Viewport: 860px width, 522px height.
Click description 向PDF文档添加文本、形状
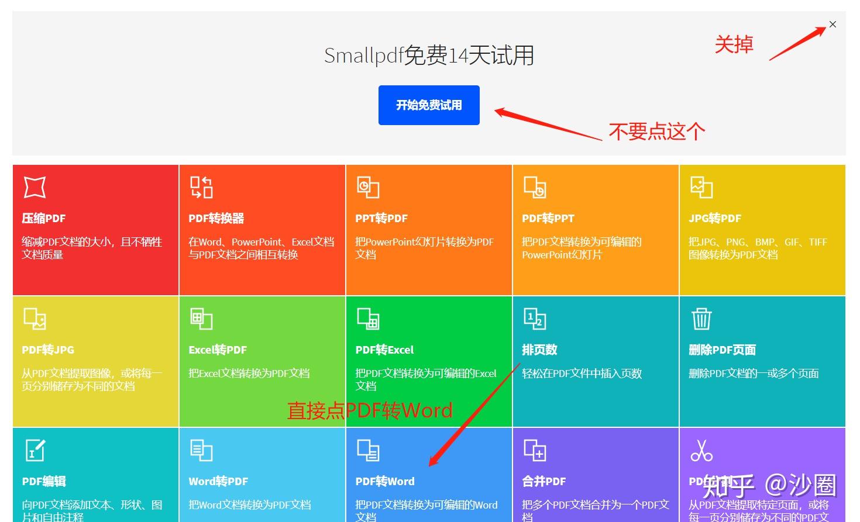point(92,511)
